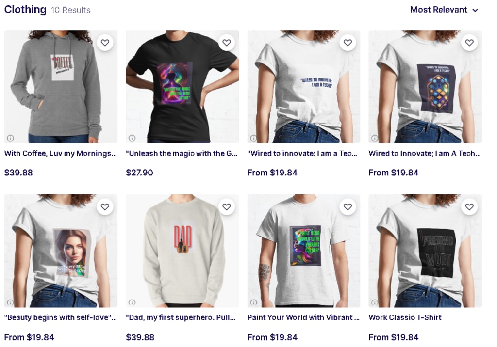The width and height of the screenshot is (497, 347).
Task: Heart the white 'Wired to innovate' text shirt
Action: pos(348,43)
